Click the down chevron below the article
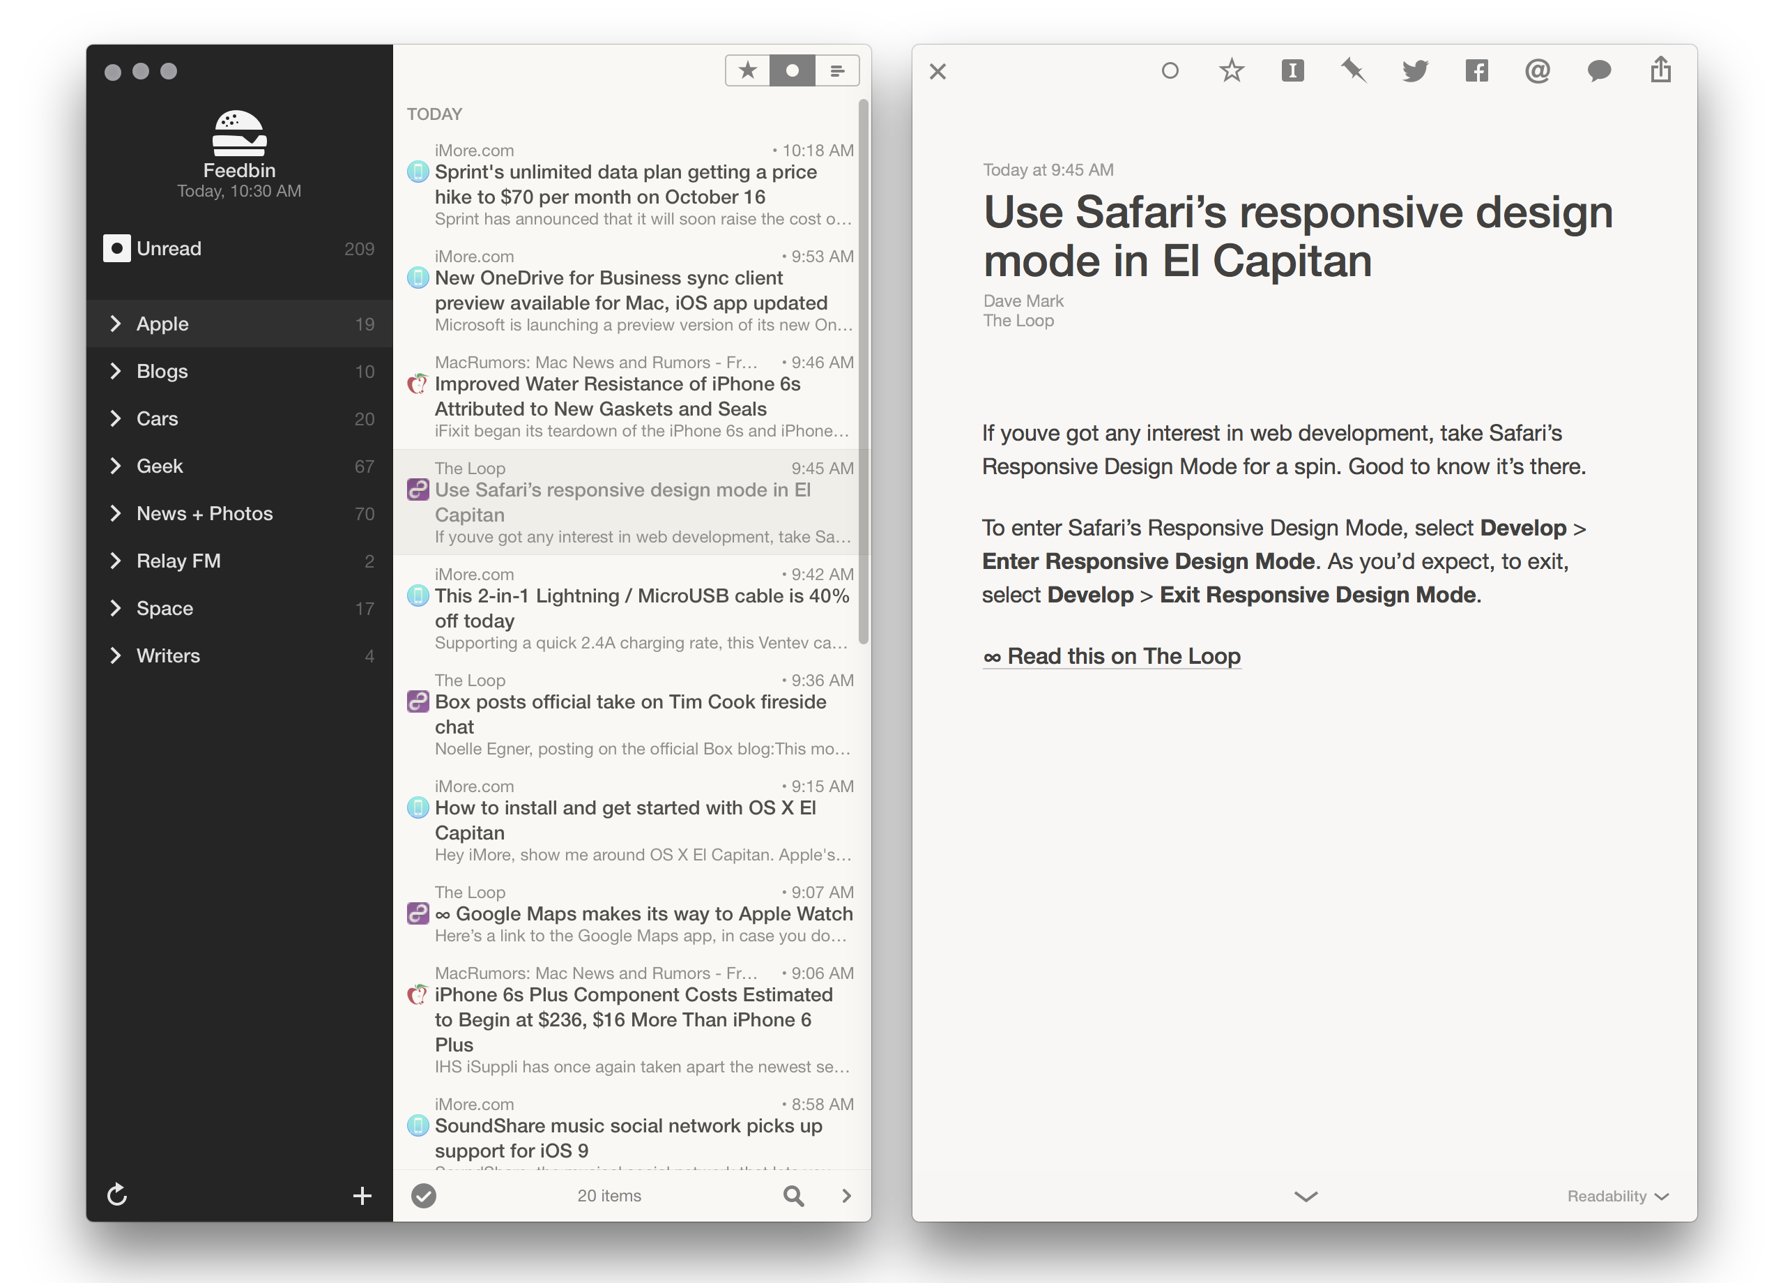Screen dimensions: 1790x1283 1306,1196
